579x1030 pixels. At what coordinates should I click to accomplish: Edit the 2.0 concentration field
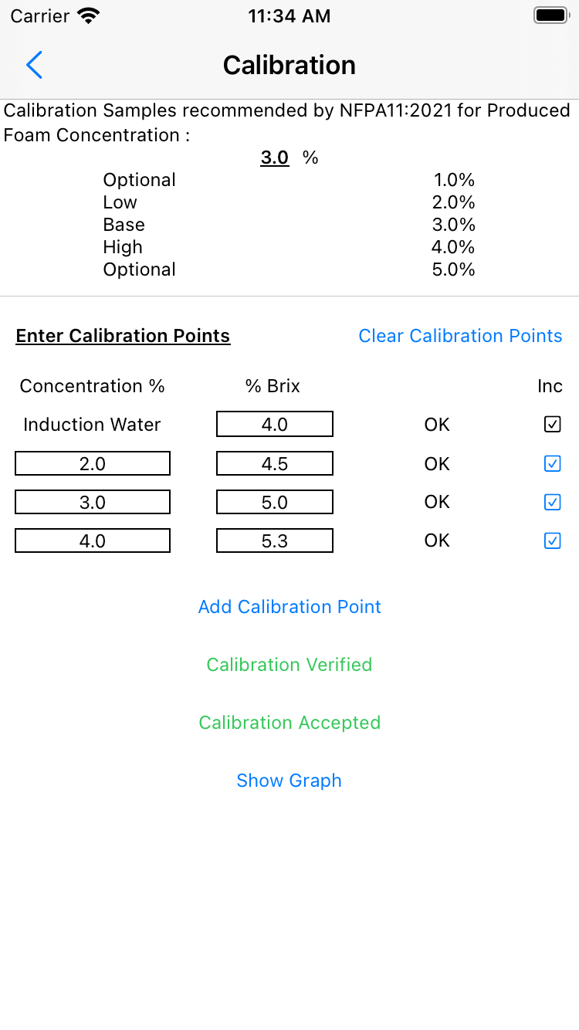pyautogui.click(x=93, y=463)
